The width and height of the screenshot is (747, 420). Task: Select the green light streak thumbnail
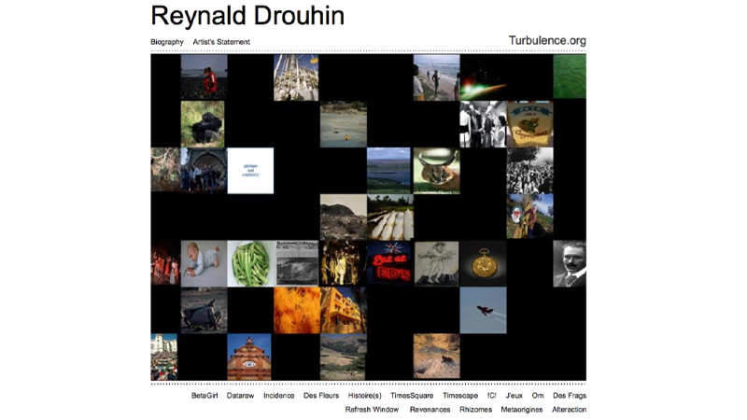pos(483,77)
